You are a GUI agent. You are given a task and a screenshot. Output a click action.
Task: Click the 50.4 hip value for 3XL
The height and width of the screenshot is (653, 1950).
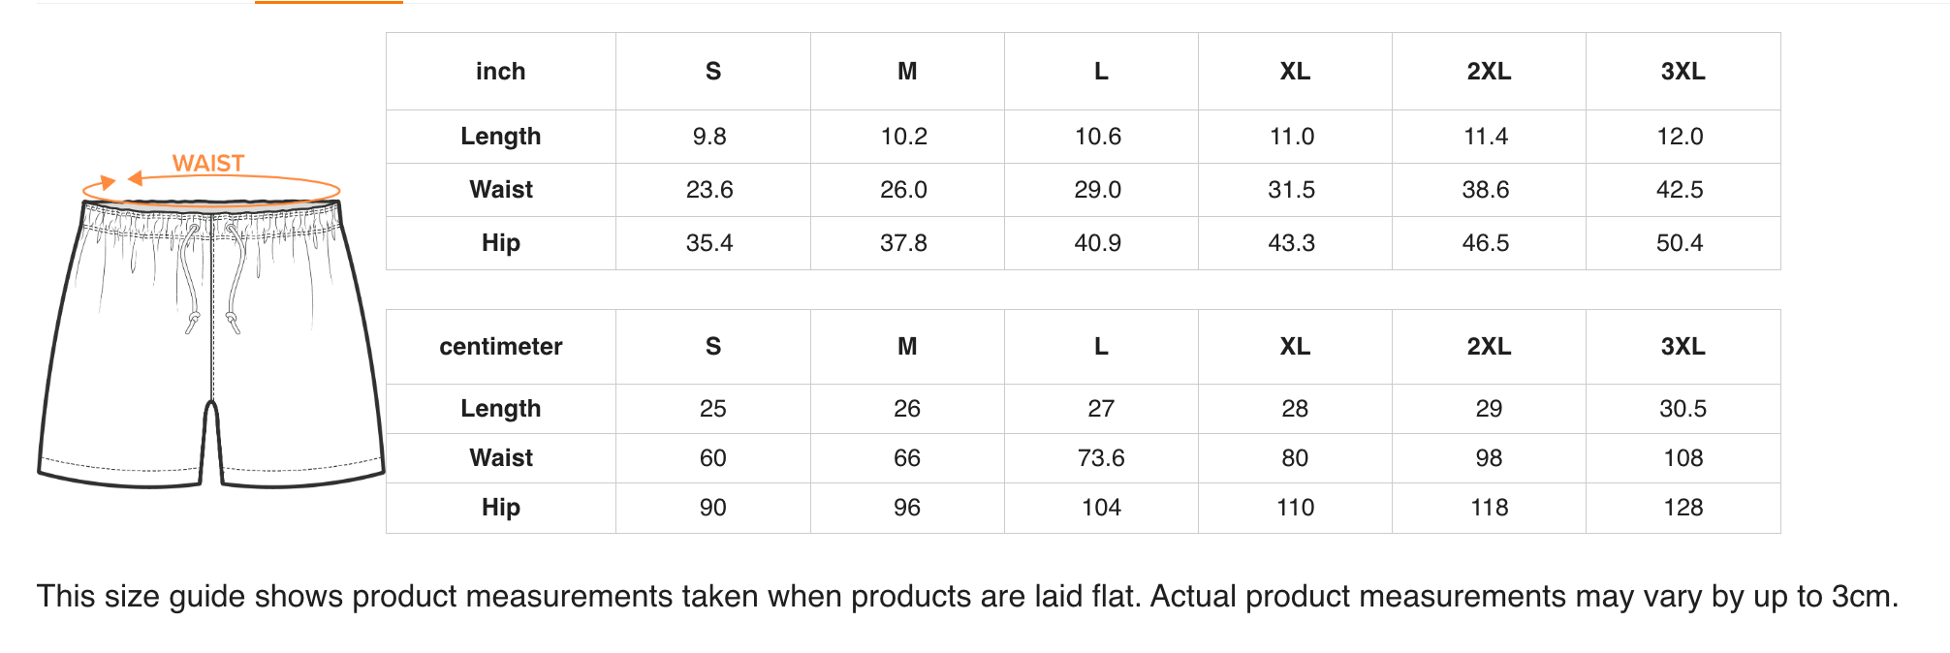click(1680, 243)
